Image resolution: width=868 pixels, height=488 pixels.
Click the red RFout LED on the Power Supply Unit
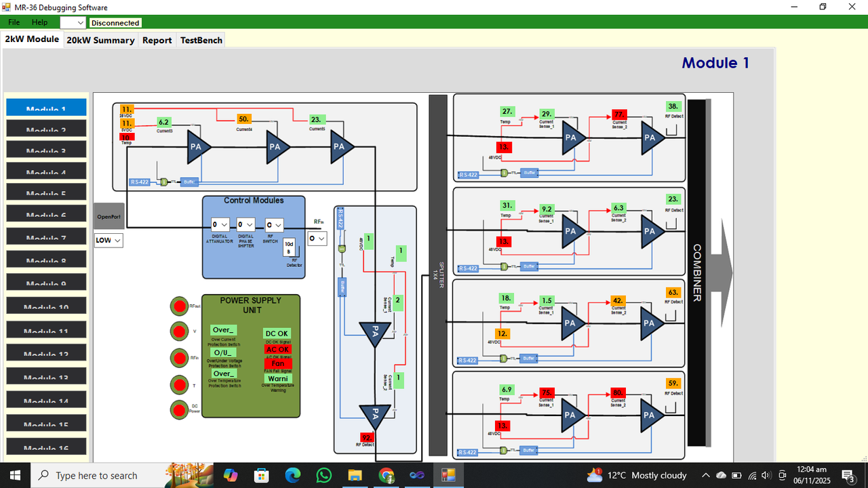click(180, 306)
